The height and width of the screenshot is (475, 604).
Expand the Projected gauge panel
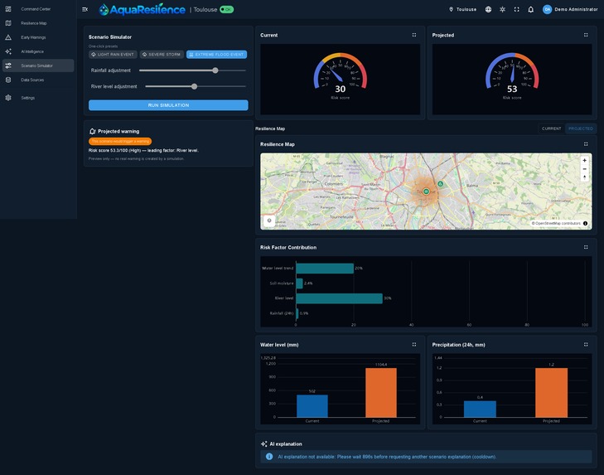click(x=586, y=35)
